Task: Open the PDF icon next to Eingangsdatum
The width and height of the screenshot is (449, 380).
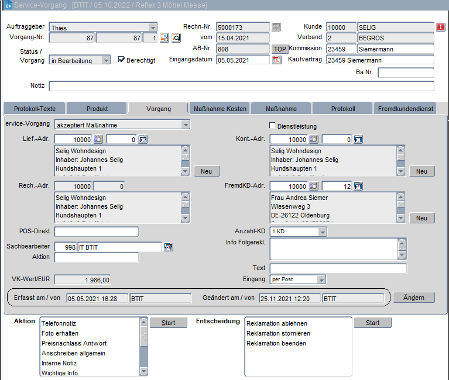Action: tap(277, 60)
